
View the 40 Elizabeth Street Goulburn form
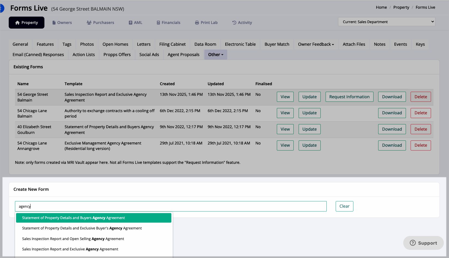[x=285, y=129]
